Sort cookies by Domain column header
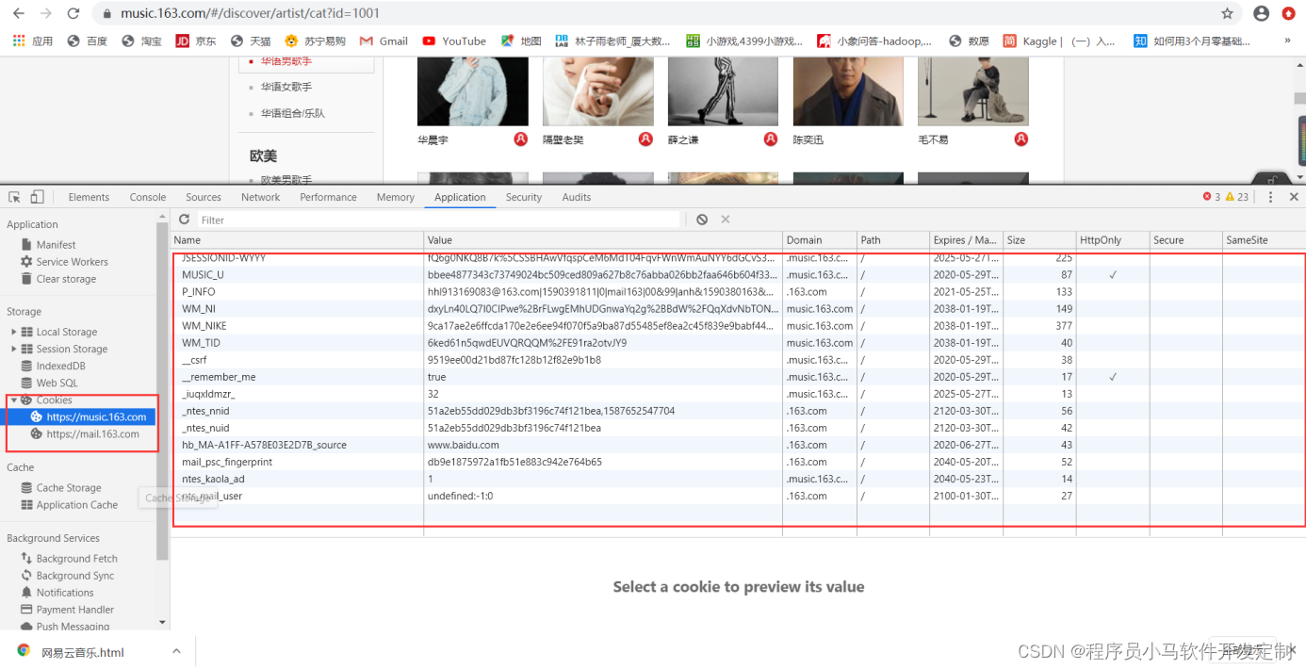Viewport: 1306px width, 669px height. (x=820, y=240)
